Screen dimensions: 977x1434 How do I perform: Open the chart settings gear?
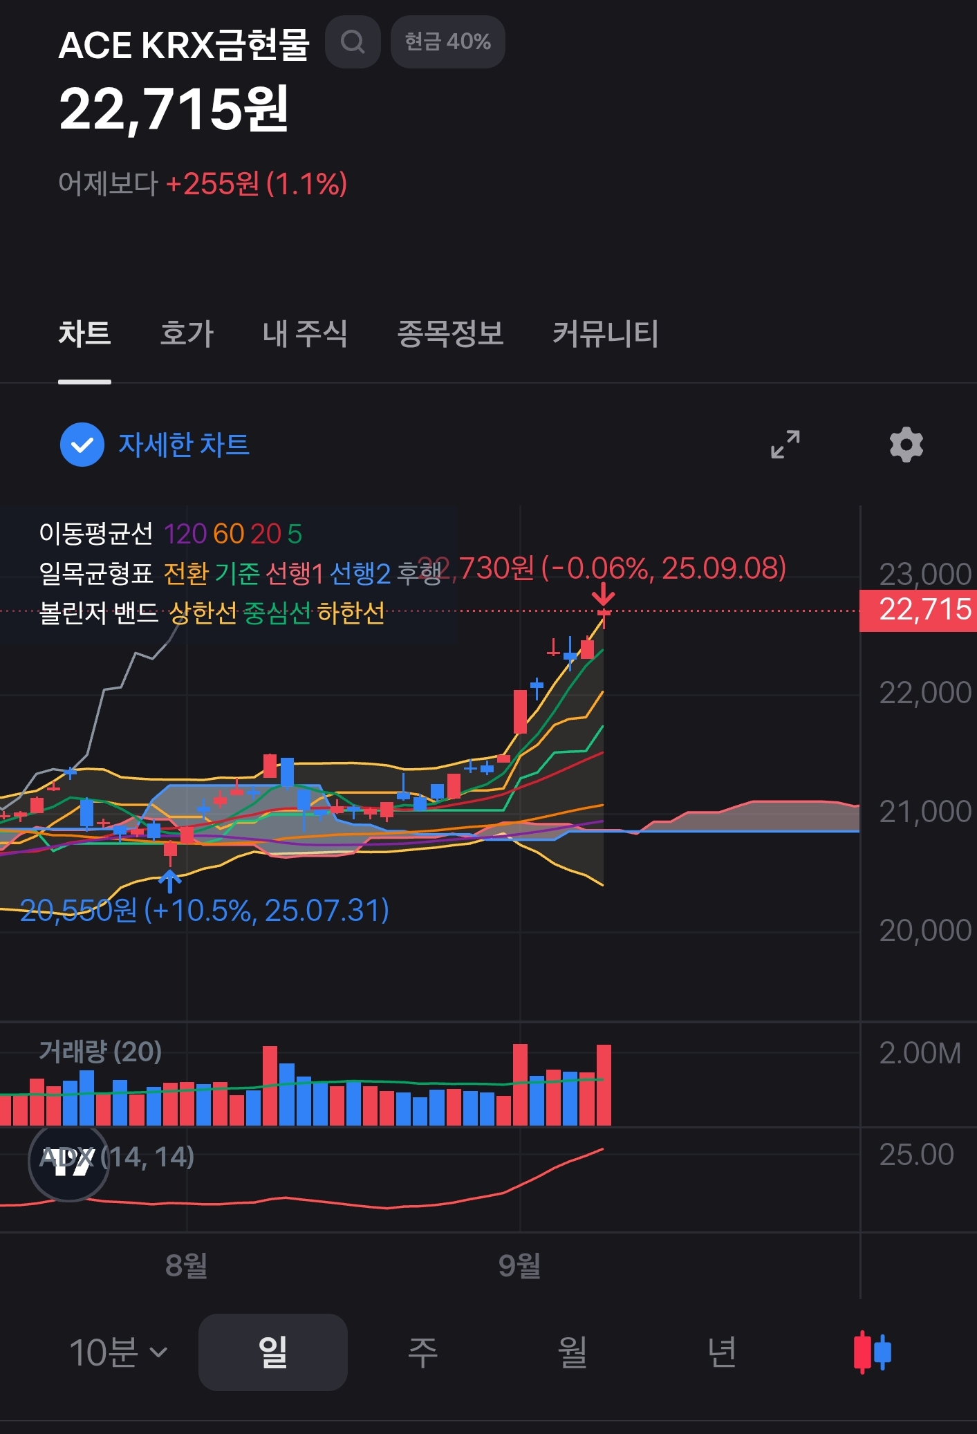tap(906, 445)
